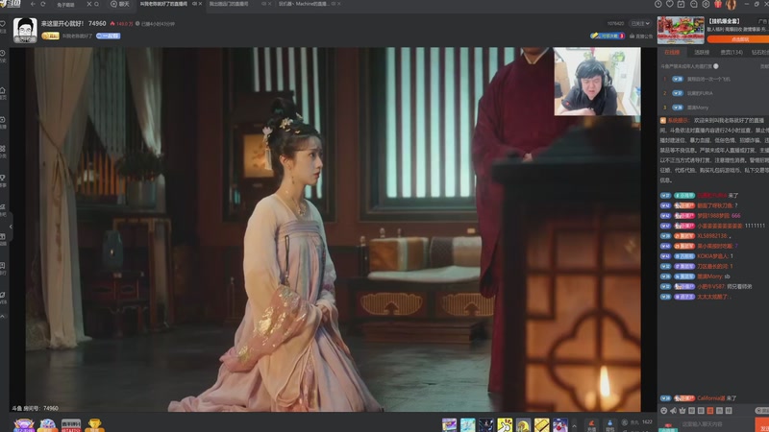This screenshot has width=769, height=432.
Task: Select the orange highlighted chat toolbar square
Action: [x=710, y=411]
